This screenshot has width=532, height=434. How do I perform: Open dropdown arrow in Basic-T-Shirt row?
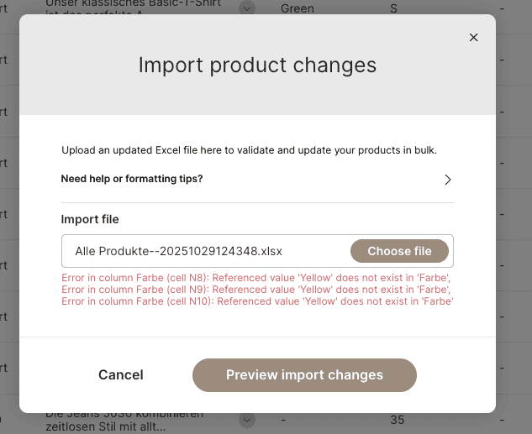click(x=246, y=8)
